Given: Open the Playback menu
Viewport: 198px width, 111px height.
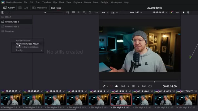Looking at the screenshot, I should pyautogui.click(x=78, y=2).
